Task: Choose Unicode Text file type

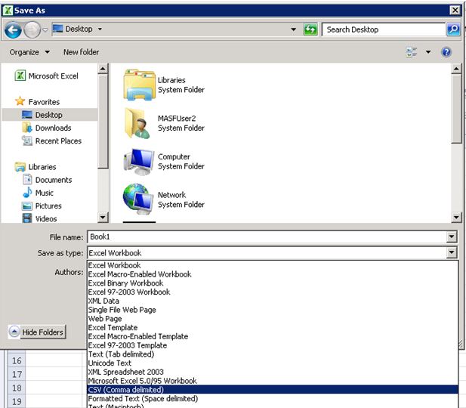Action: click(273, 363)
